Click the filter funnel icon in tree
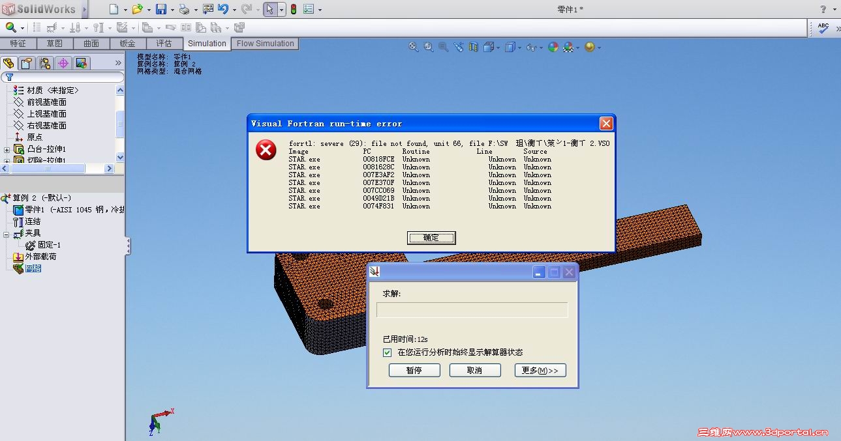 [x=9, y=78]
